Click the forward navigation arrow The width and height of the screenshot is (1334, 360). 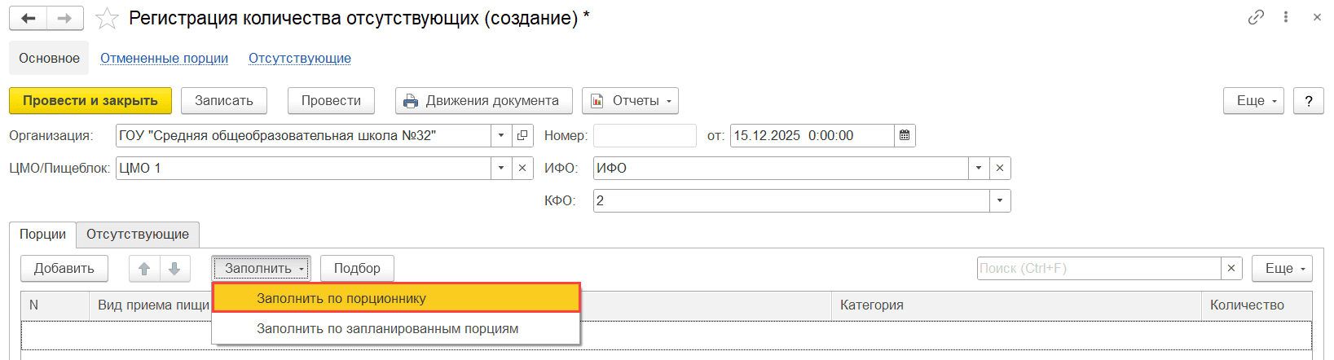(64, 18)
